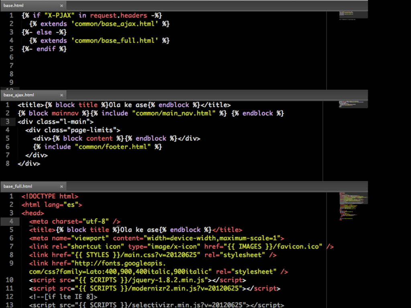Click "width=device-width,maximum-scale=1" content value
Screen dimensions: 411x308
[x=212, y=238]
